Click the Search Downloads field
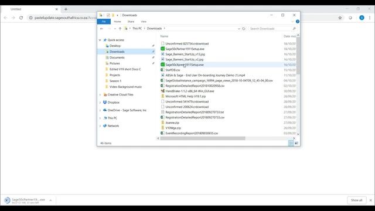The width and height of the screenshot is (375, 211). click(273, 29)
